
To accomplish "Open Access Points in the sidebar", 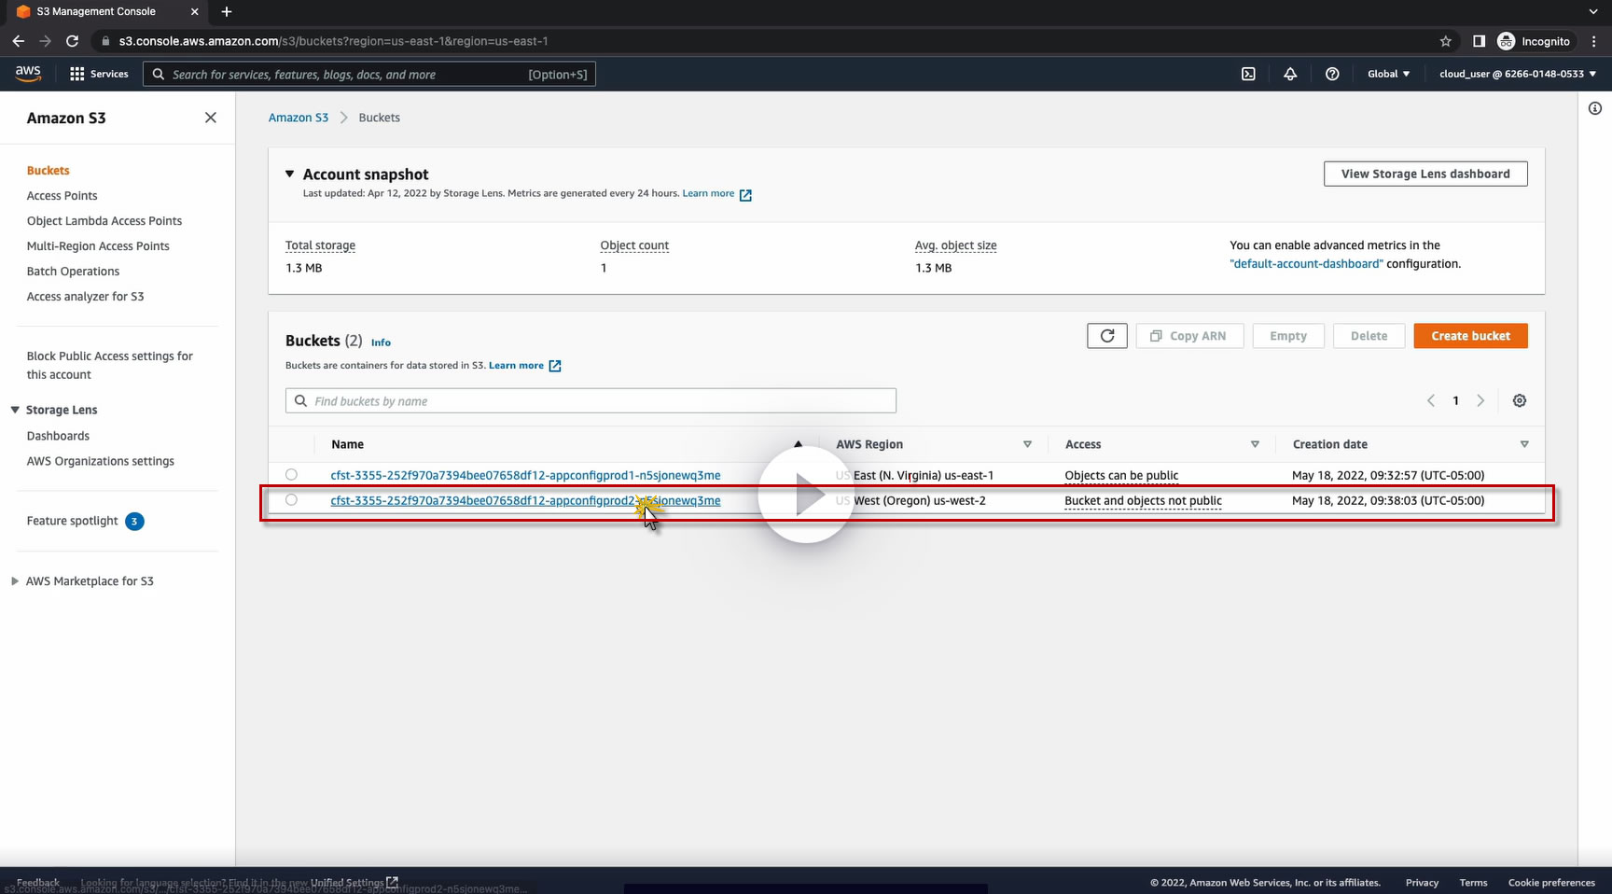I will pyautogui.click(x=63, y=196).
